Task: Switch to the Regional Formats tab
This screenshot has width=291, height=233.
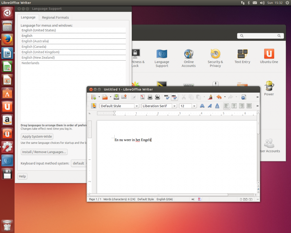Action: pos(55,17)
